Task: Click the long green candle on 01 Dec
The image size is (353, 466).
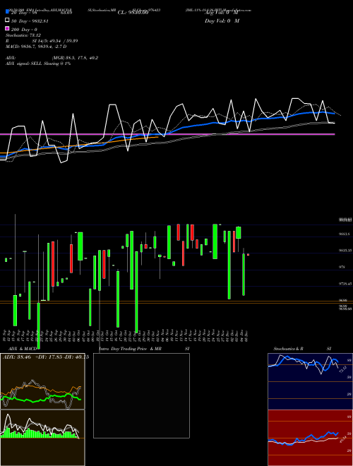Action: (229, 265)
